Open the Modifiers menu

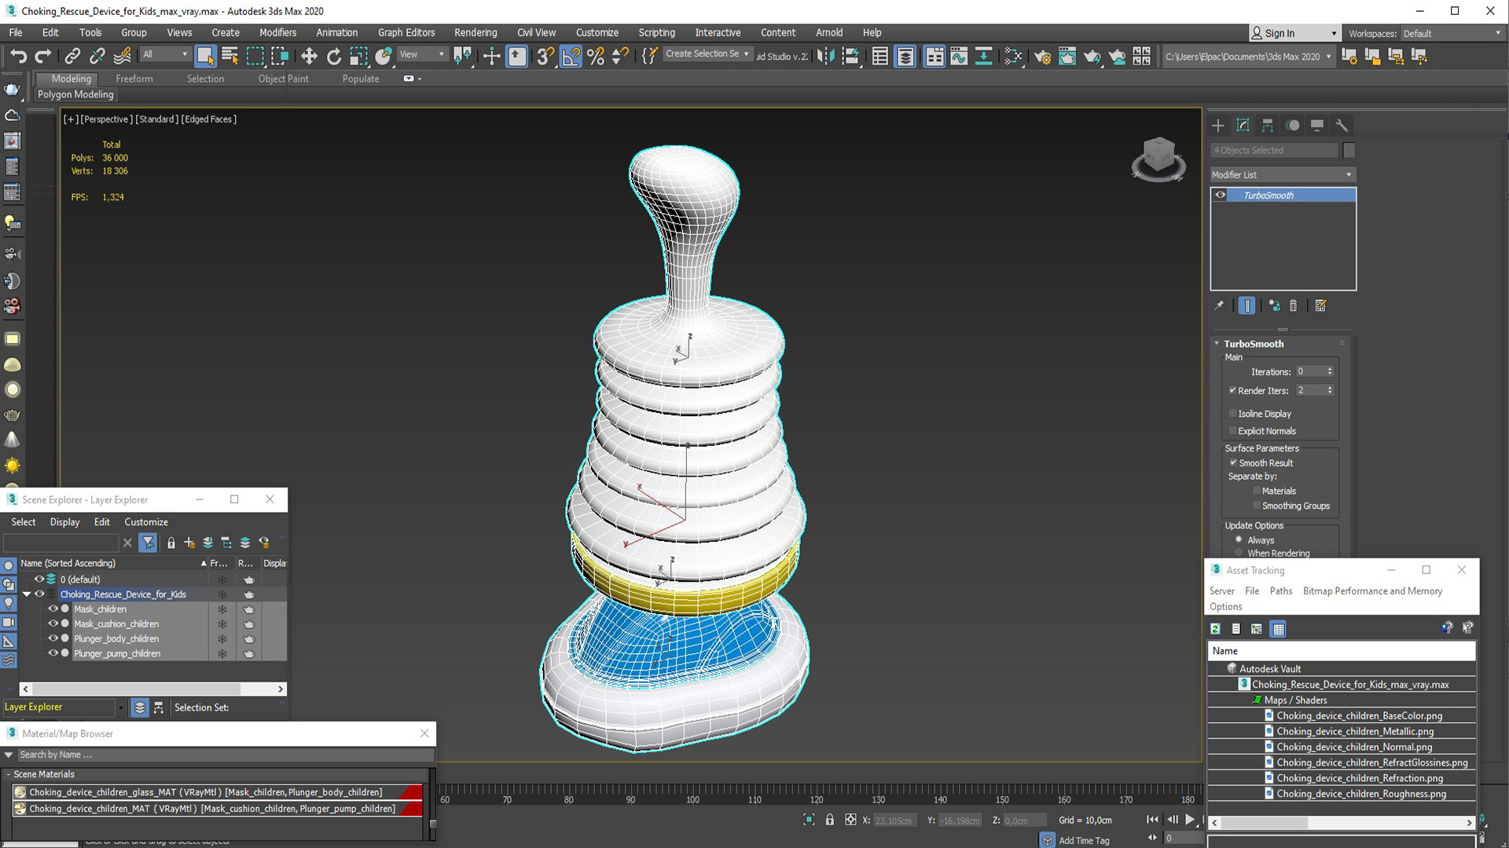coord(277,33)
